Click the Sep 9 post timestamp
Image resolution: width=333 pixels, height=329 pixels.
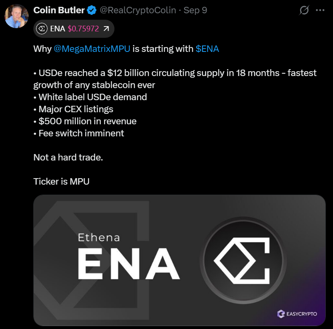(x=195, y=10)
